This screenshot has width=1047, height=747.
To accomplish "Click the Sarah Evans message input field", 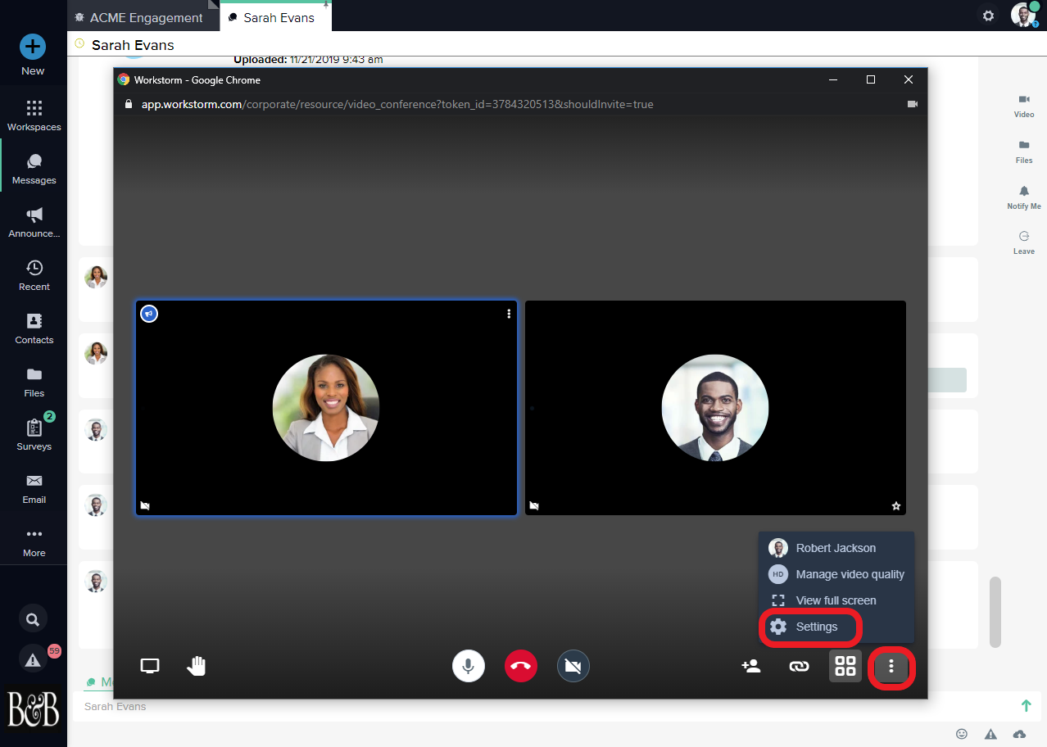I will tap(541, 706).
